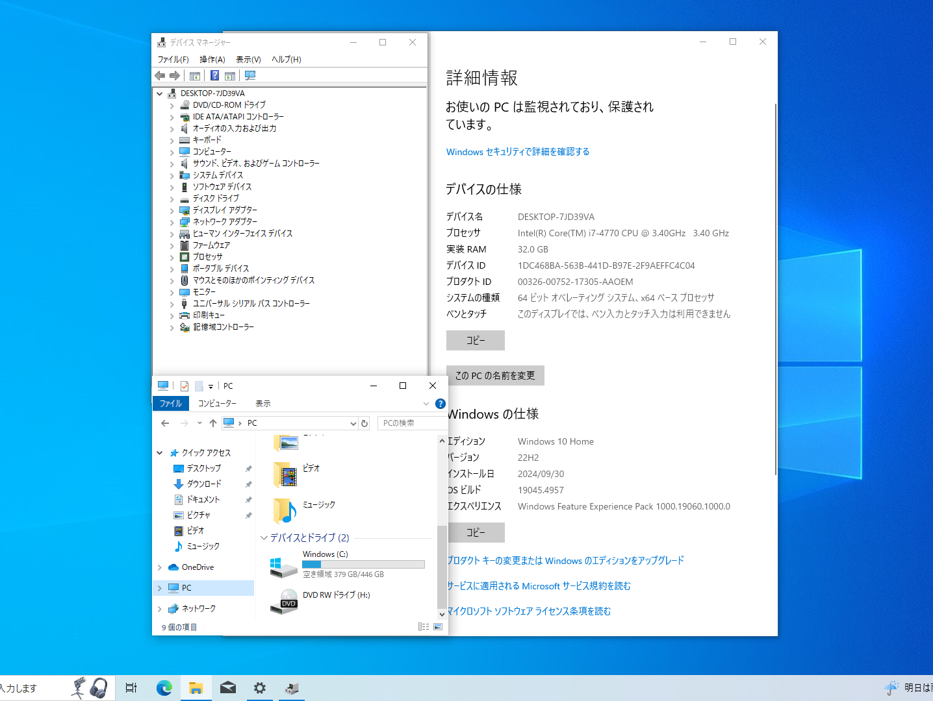The image size is (933, 701).
Task: Click the blue question mark help icon in Device Manager
Action: tap(215, 76)
